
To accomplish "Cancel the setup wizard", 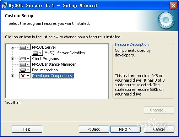I will point(159,129).
